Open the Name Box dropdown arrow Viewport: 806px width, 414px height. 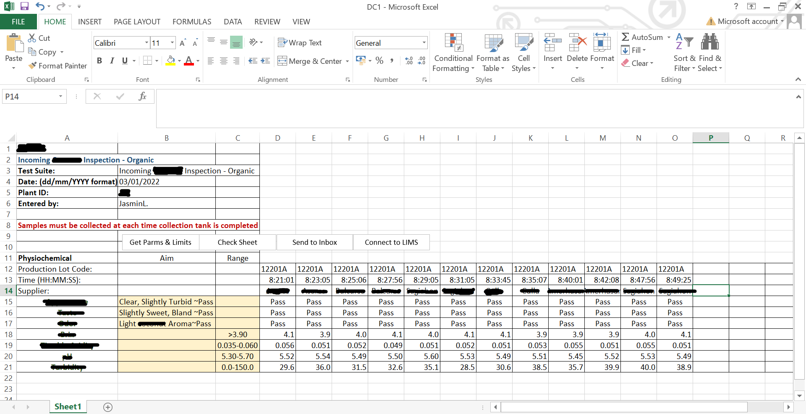tap(60, 97)
